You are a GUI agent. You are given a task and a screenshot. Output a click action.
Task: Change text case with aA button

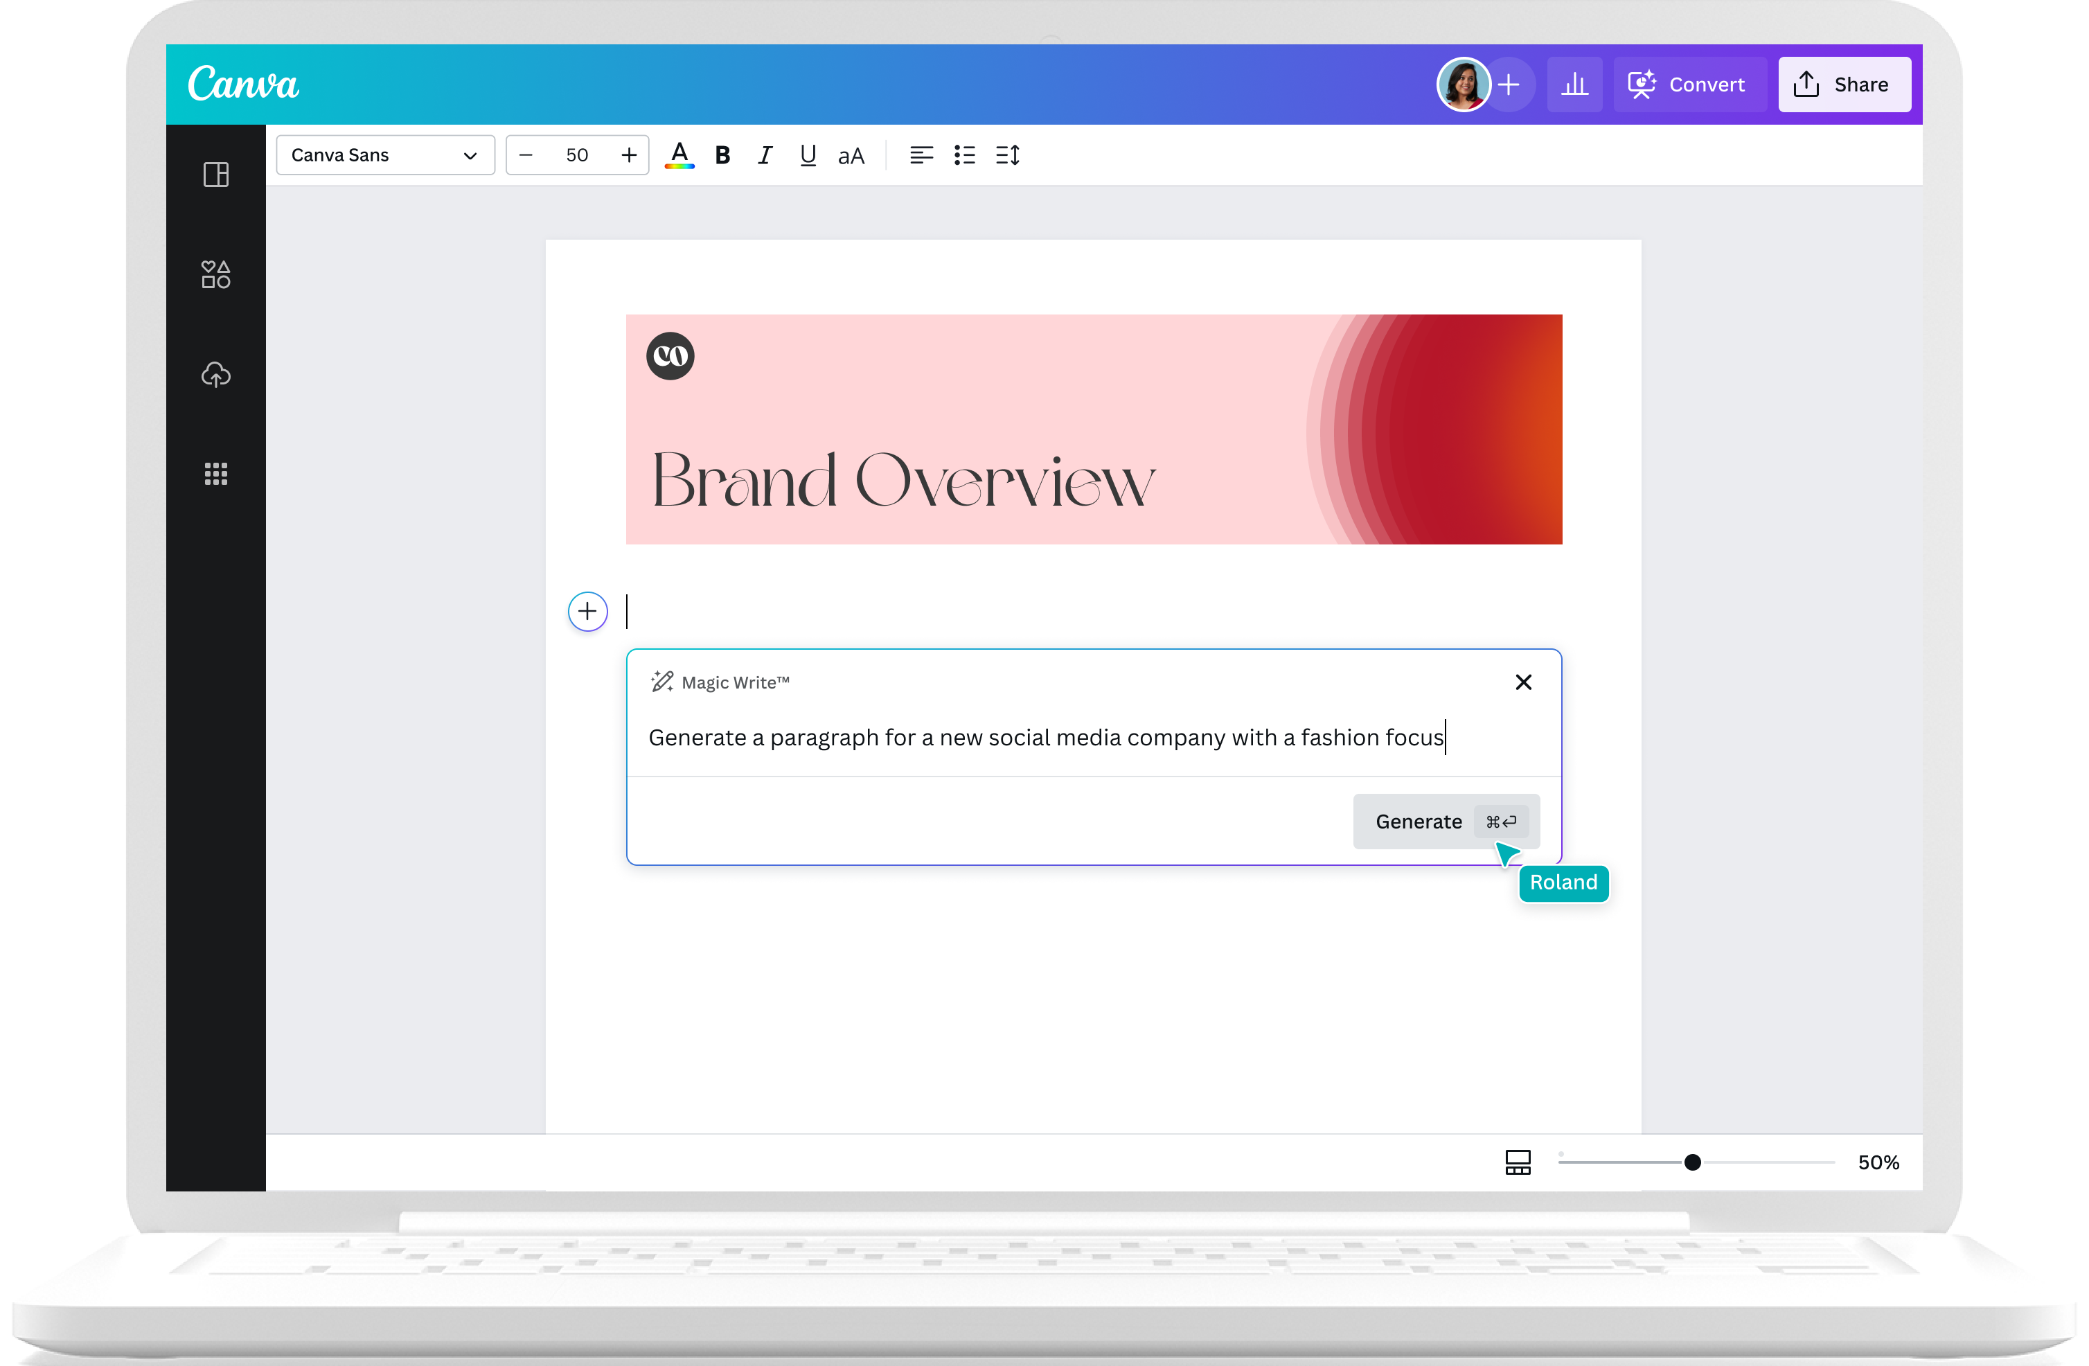(851, 157)
